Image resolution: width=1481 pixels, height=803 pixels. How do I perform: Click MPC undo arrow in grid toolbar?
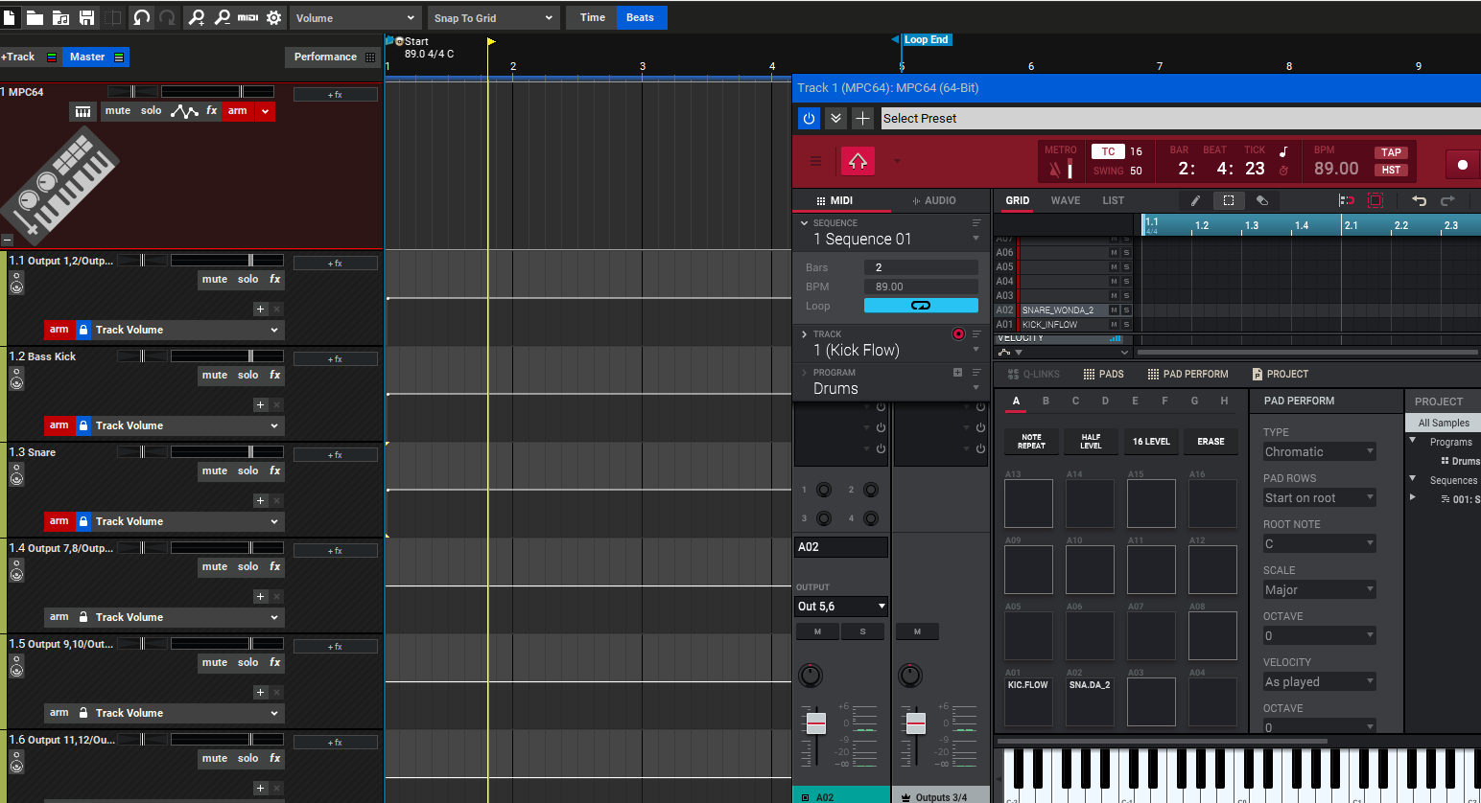click(1419, 200)
